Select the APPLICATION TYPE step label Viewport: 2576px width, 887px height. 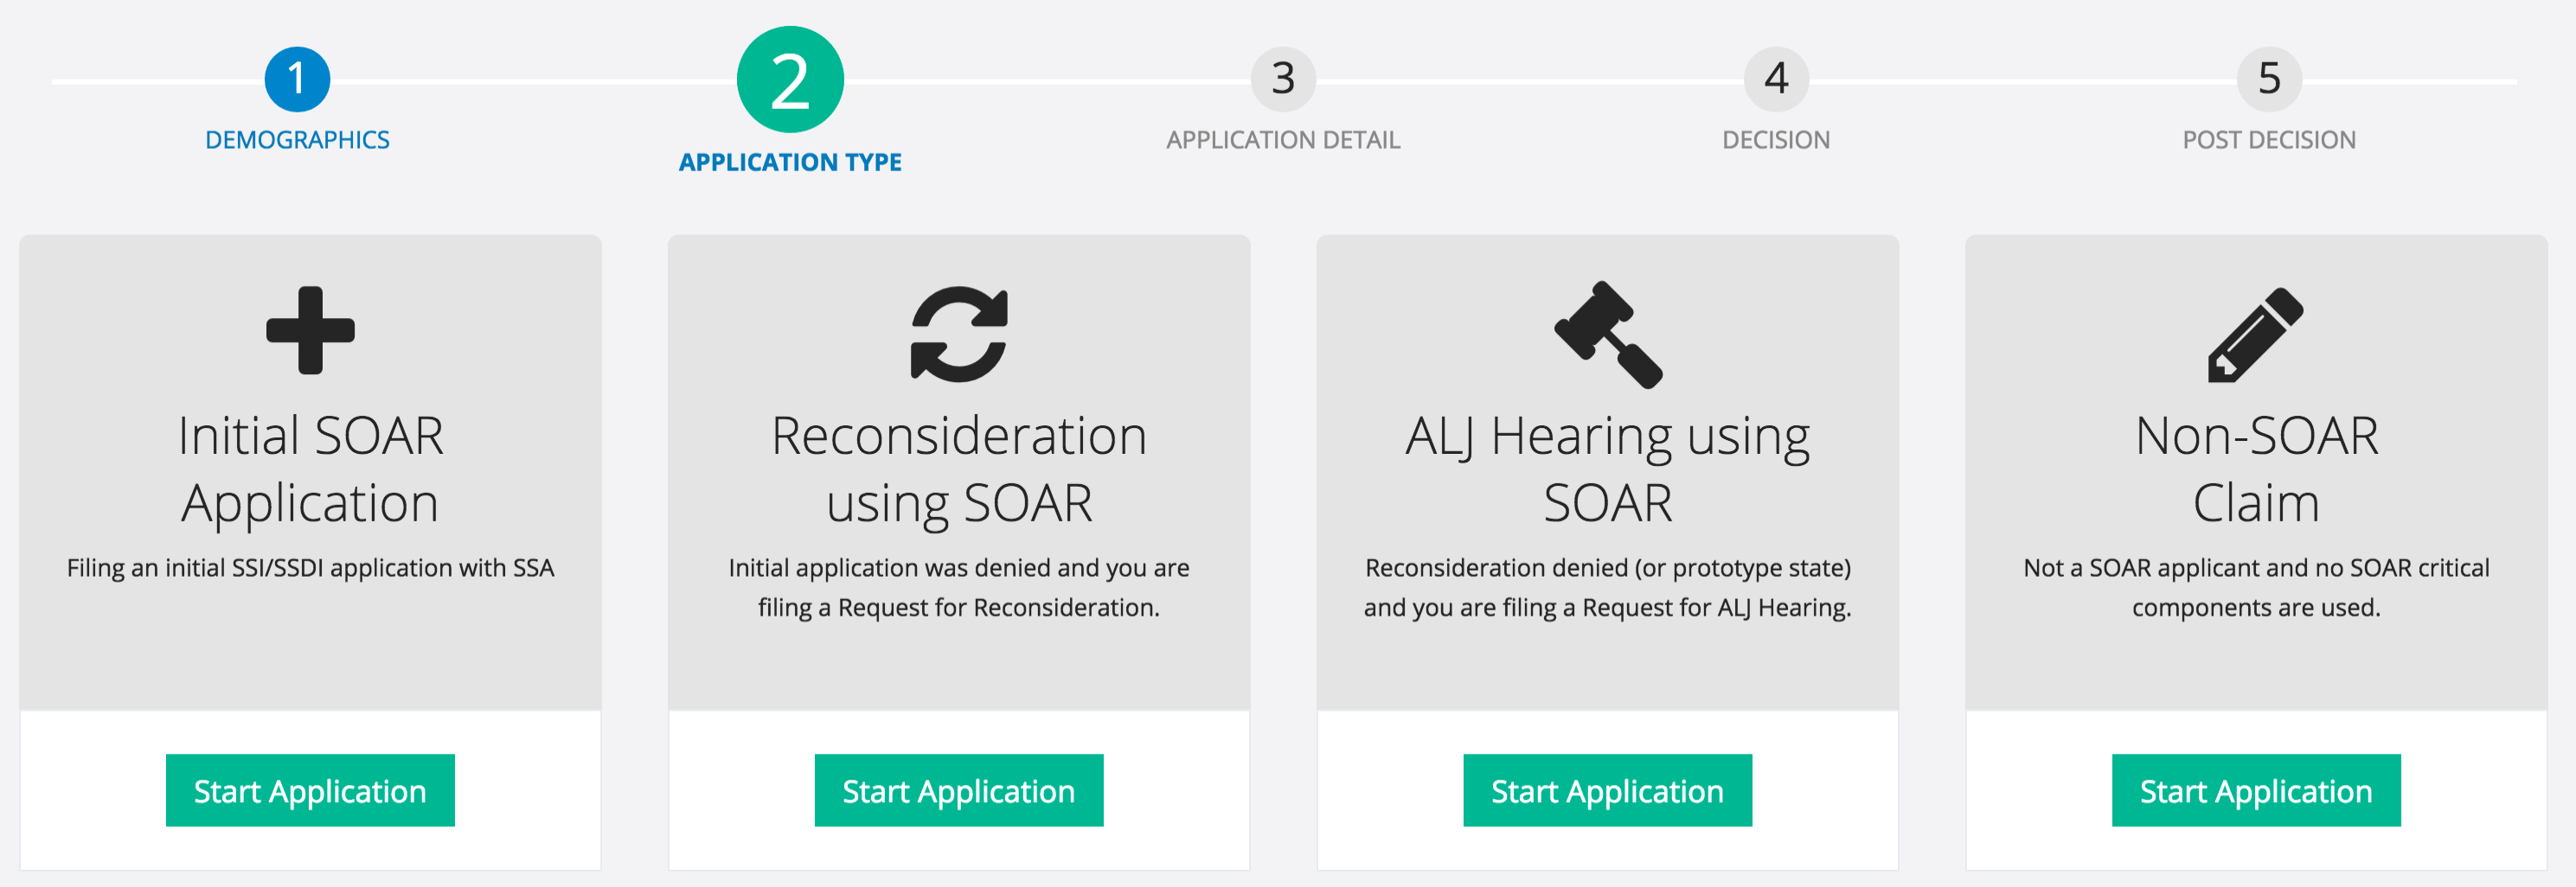click(790, 162)
